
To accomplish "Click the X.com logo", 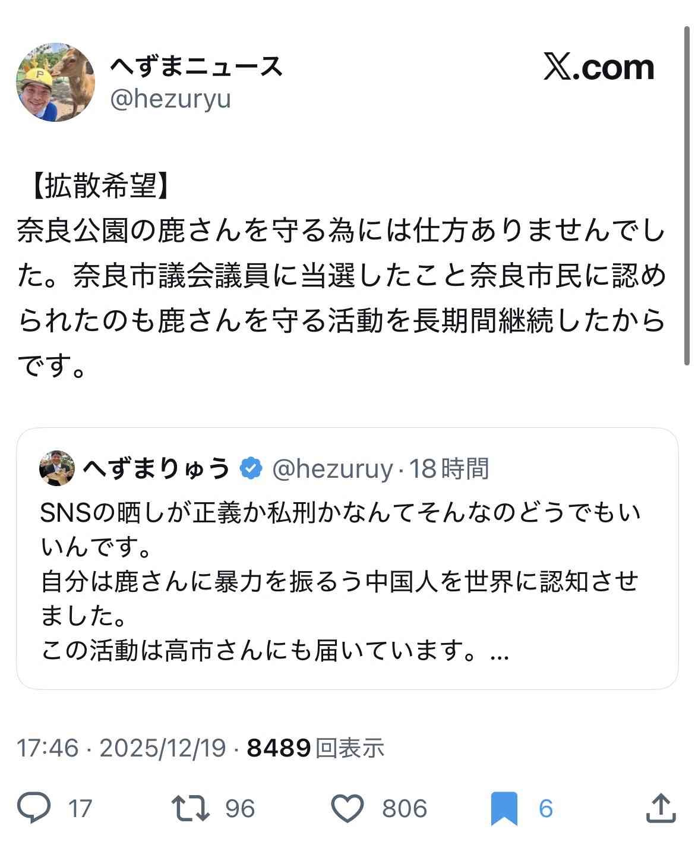I will [599, 68].
